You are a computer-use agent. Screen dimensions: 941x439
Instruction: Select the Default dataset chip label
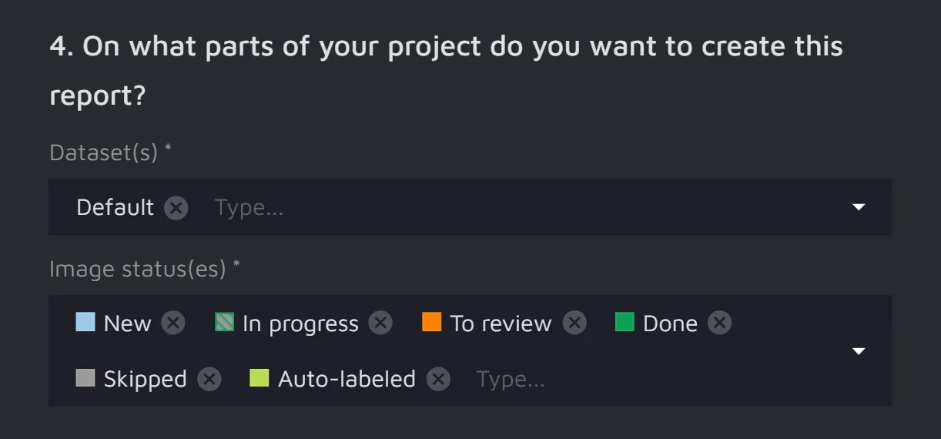coord(116,208)
